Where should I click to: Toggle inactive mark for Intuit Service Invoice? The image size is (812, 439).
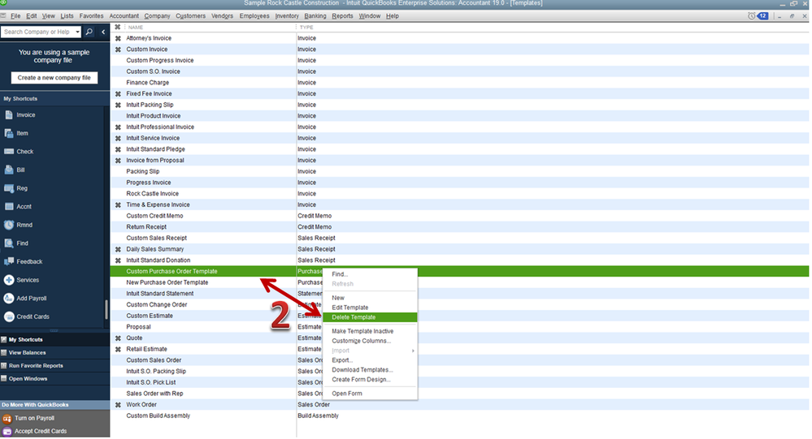(118, 139)
